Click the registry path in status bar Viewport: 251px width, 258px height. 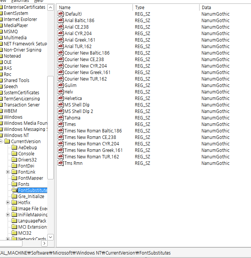85,253
